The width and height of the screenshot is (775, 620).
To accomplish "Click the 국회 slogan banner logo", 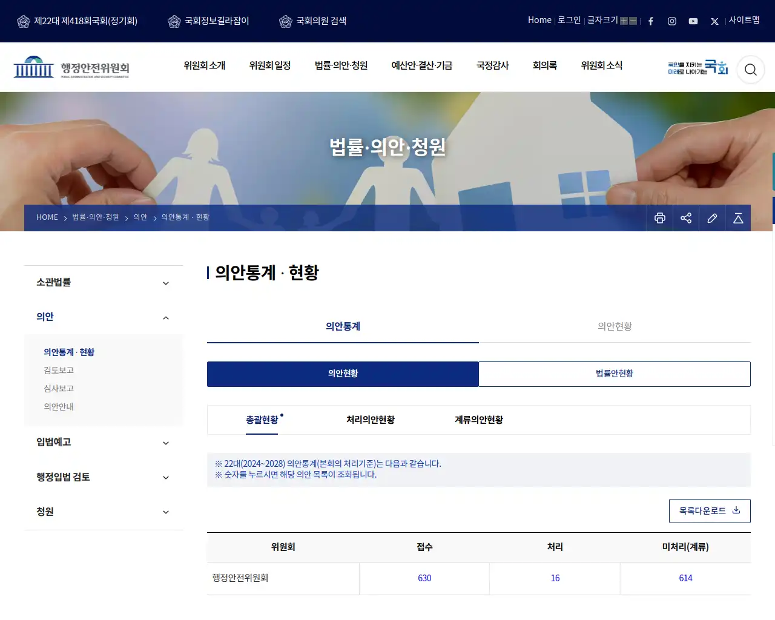I will (x=697, y=67).
